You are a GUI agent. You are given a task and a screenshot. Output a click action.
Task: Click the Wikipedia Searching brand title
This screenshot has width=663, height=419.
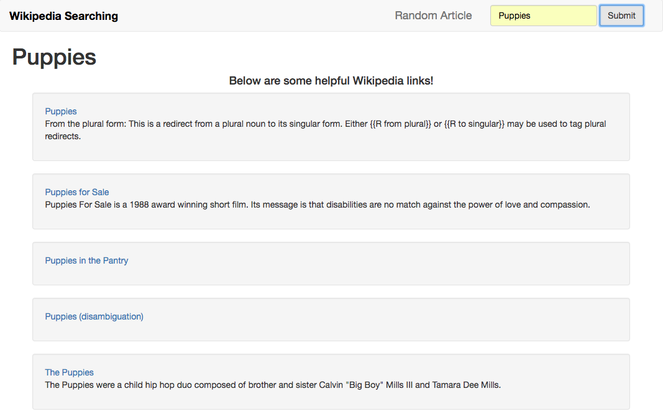64,16
